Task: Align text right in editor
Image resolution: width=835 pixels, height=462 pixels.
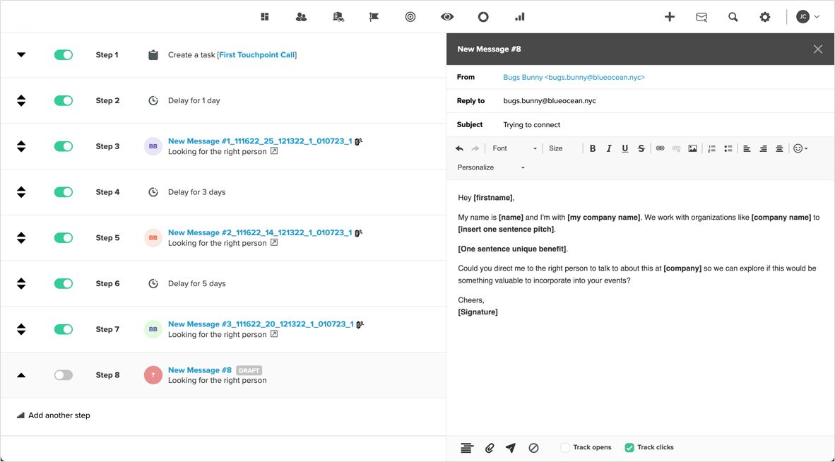Action: (763, 148)
